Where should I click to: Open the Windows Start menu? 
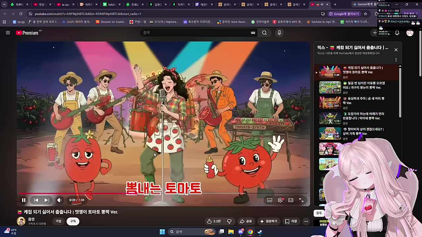[162, 232]
